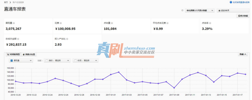Click the 2016-12-28 data point
252x100 pixels.
[x=79, y=86]
